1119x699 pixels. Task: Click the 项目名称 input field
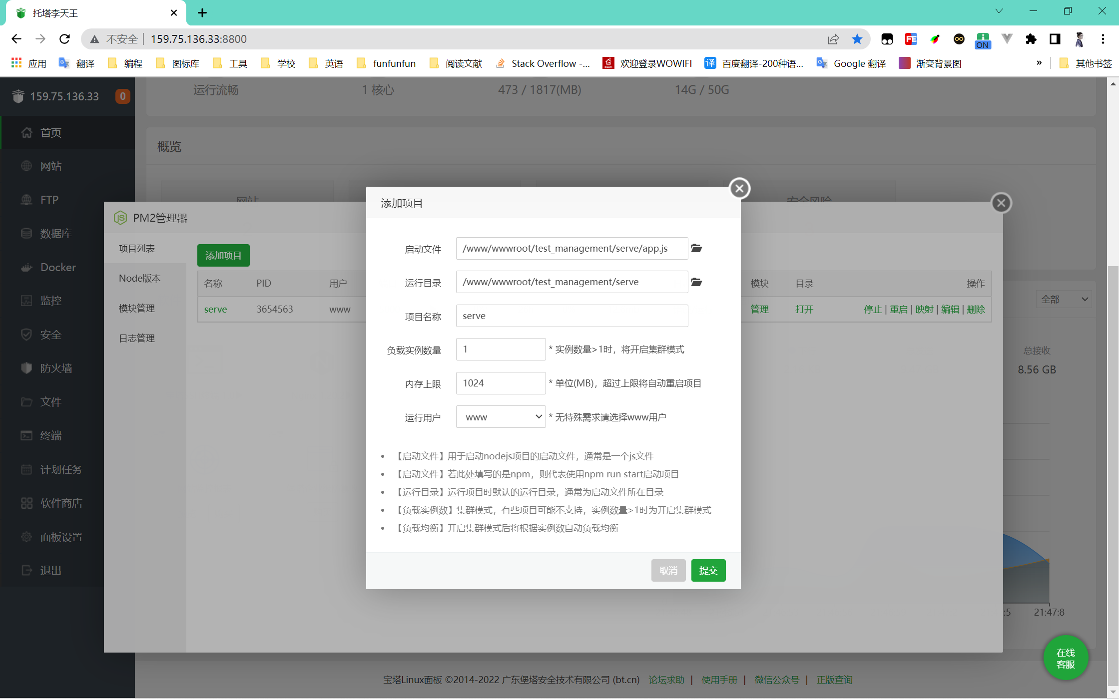571,316
